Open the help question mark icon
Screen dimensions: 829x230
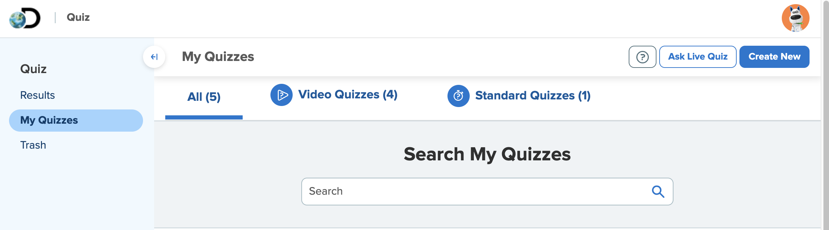click(x=642, y=56)
